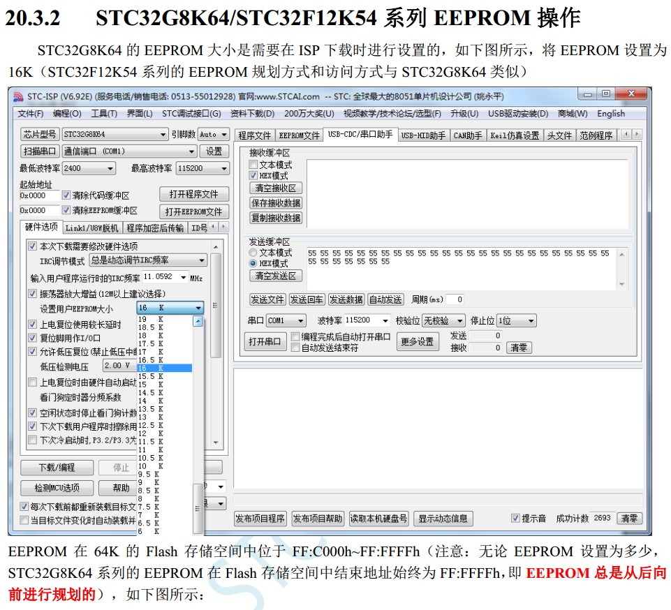Click scroll up arrow of hardware options panel
The image size is (671, 610).
click(216, 247)
